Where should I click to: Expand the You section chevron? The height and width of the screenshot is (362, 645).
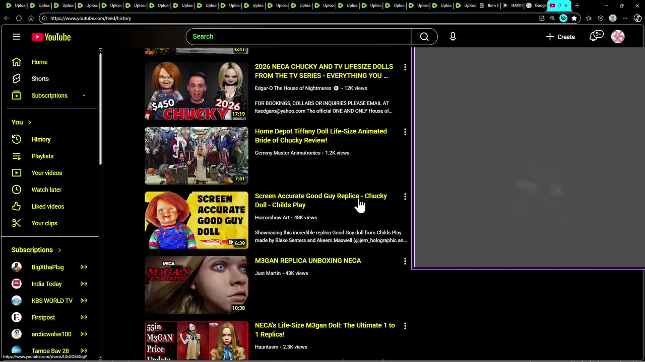(30, 122)
